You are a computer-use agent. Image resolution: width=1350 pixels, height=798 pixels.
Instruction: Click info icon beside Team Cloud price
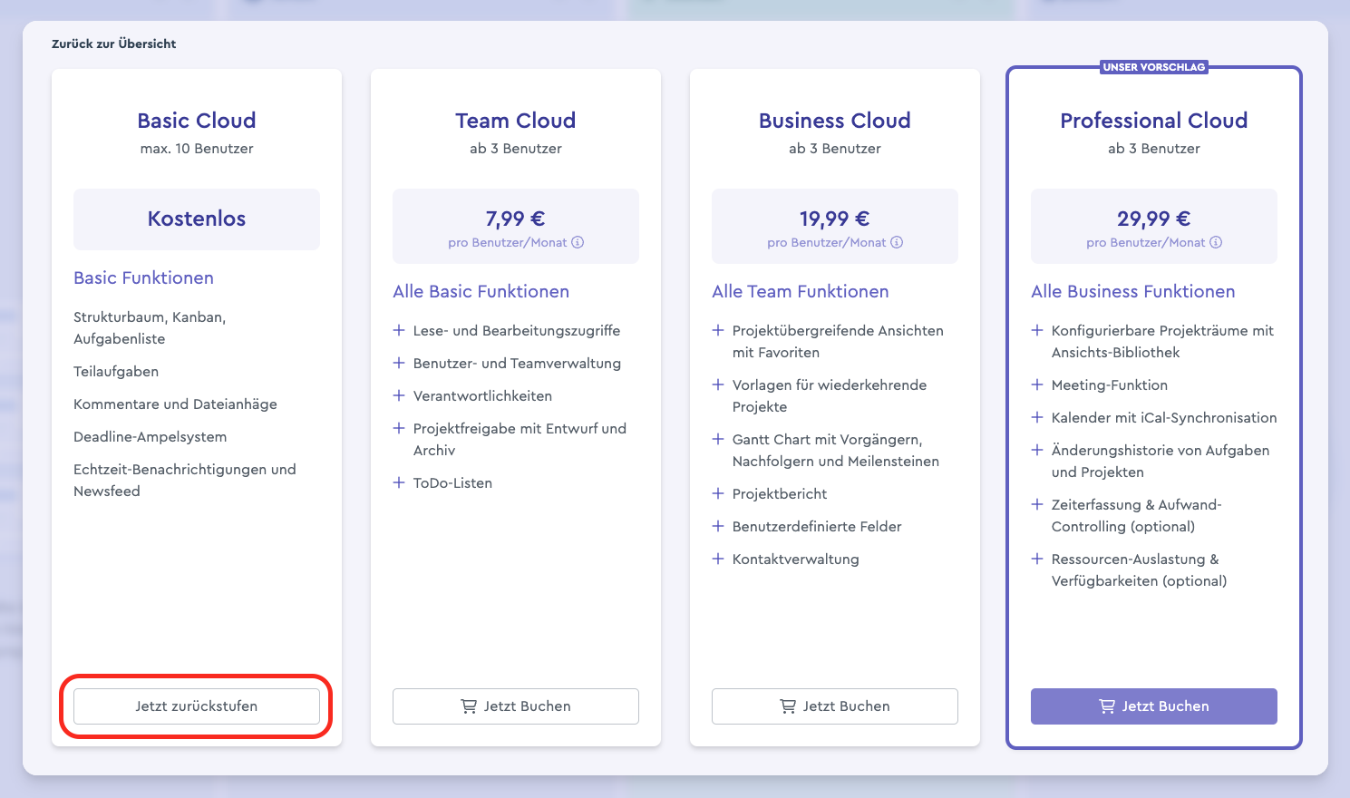578,242
